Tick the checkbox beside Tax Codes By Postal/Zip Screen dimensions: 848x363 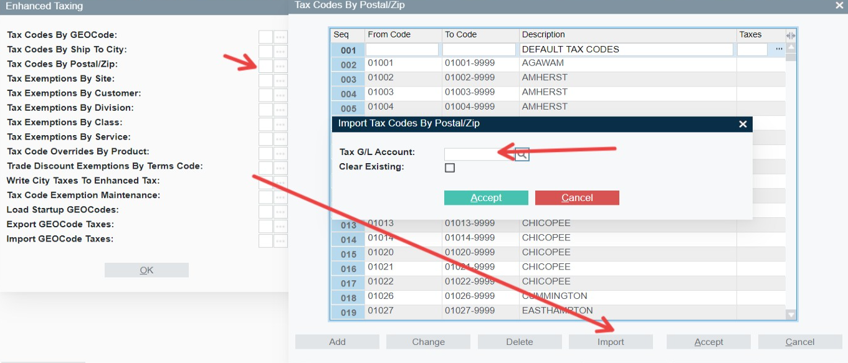click(266, 65)
